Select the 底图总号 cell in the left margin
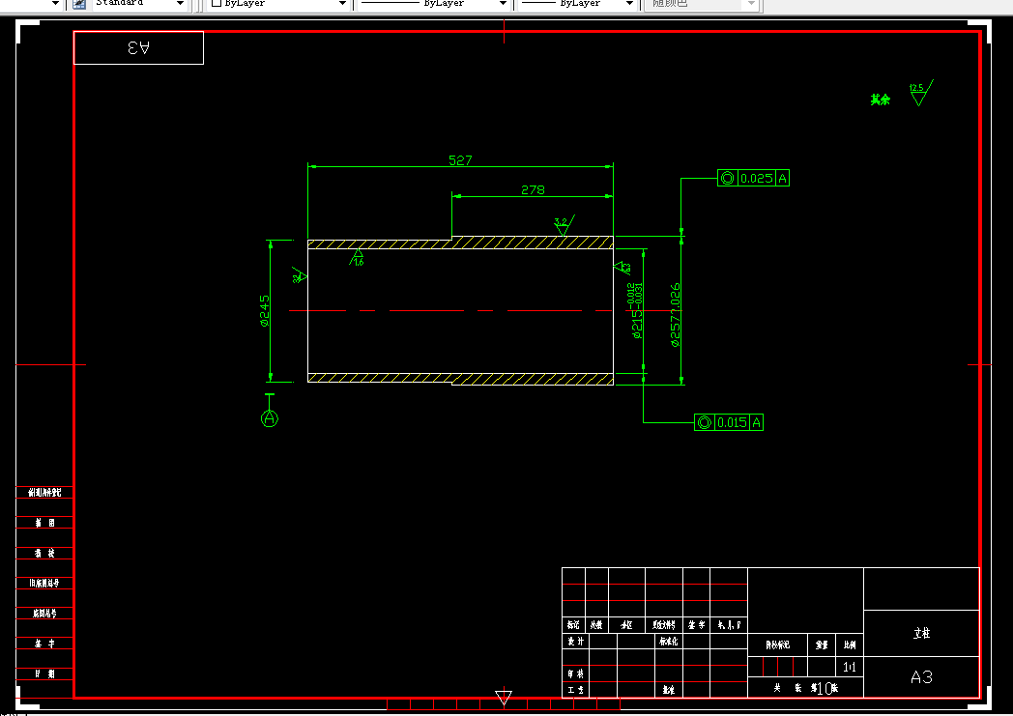Image resolution: width=1013 pixels, height=716 pixels. click(x=44, y=614)
